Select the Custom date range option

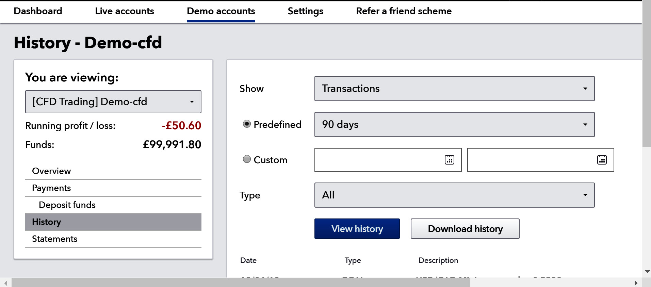click(x=247, y=159)
